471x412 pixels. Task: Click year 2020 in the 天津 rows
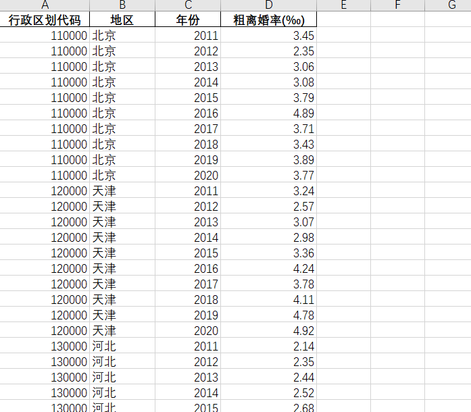pos(188,331)
